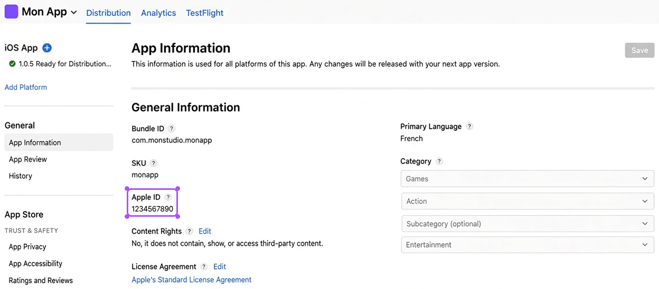The width and height of the screenshot is (659, 289).
Task: Open App Accessibility section
Action: click(35, 264)
